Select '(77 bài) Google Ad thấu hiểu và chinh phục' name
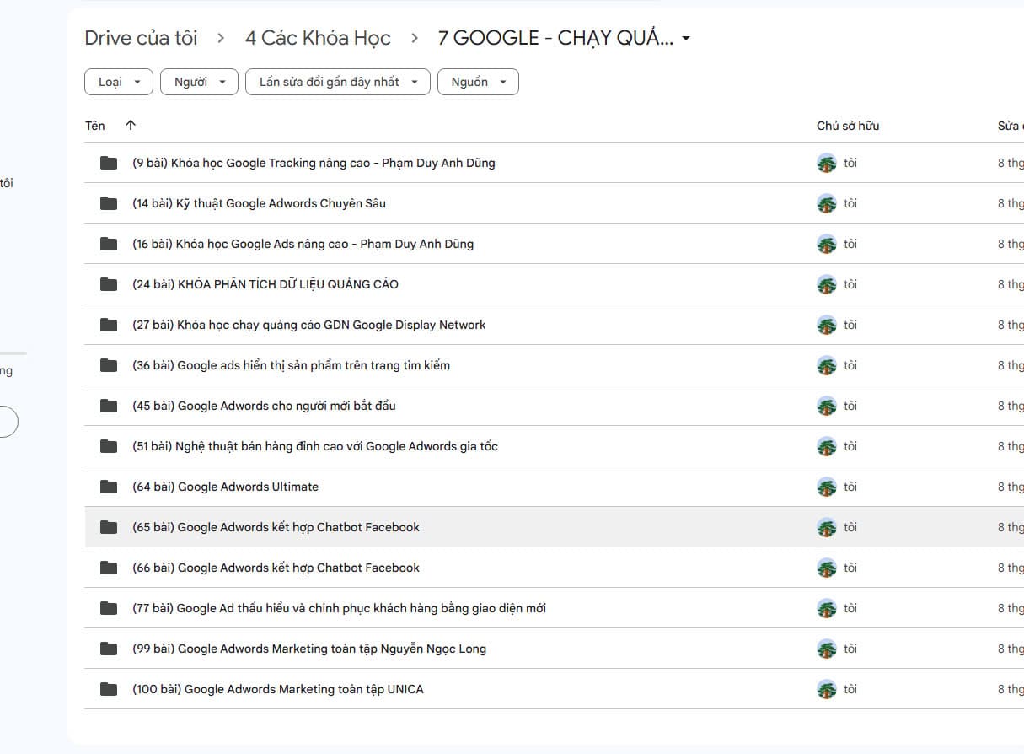 point(339,608)
